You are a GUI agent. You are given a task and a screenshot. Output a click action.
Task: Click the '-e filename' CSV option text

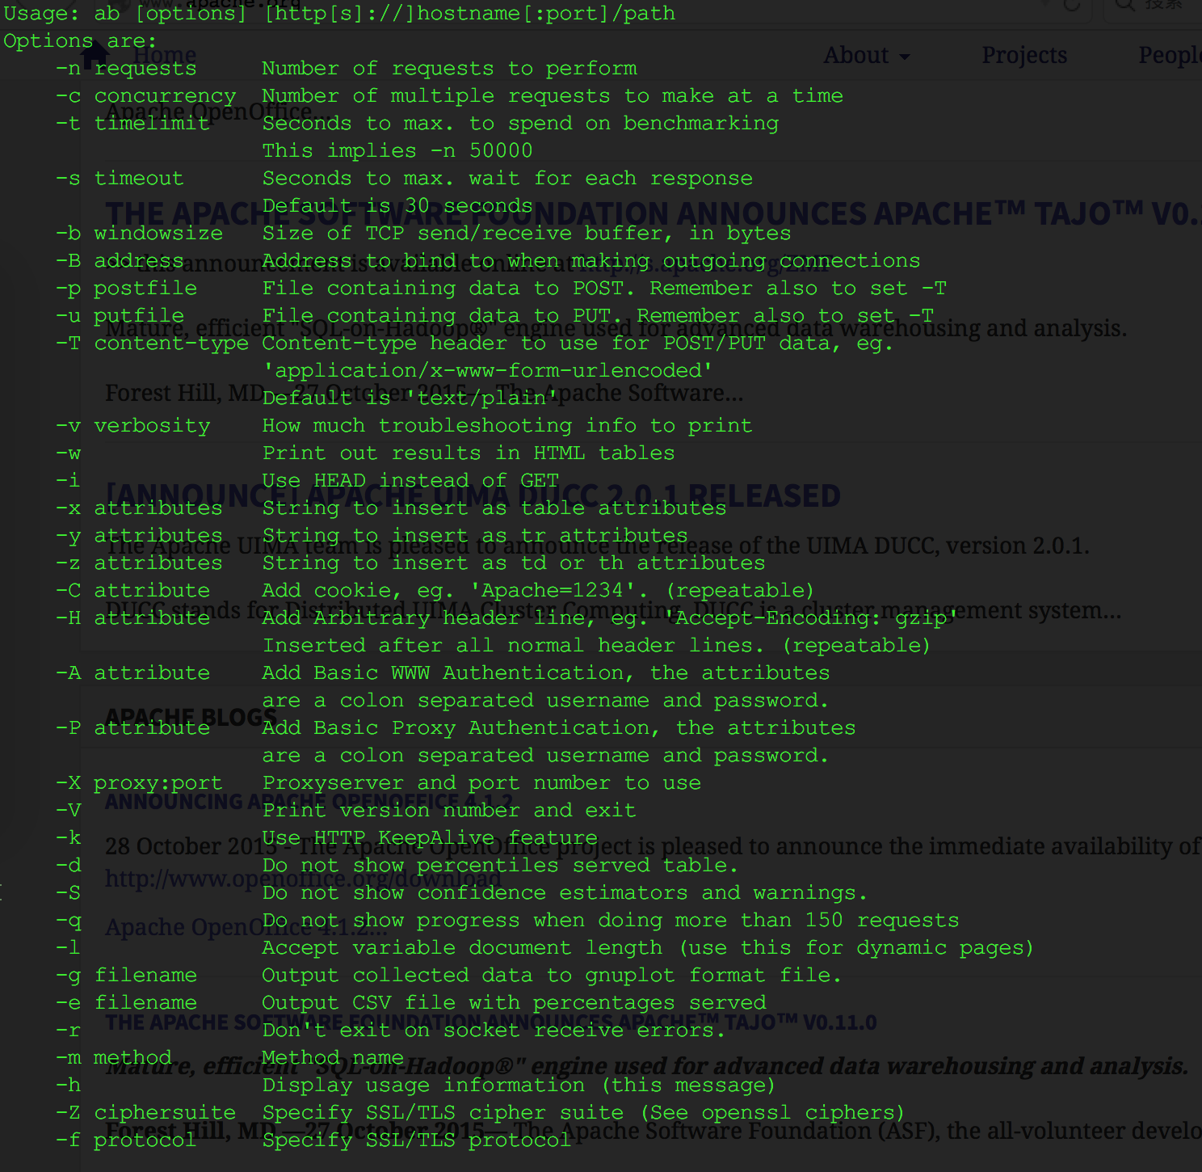[126, 1003]
